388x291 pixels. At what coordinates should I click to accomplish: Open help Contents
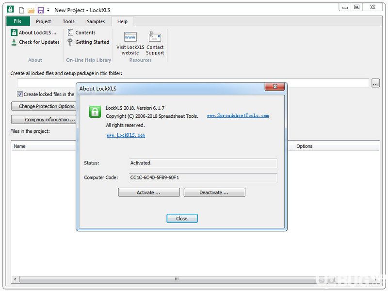tap(81, 32)
